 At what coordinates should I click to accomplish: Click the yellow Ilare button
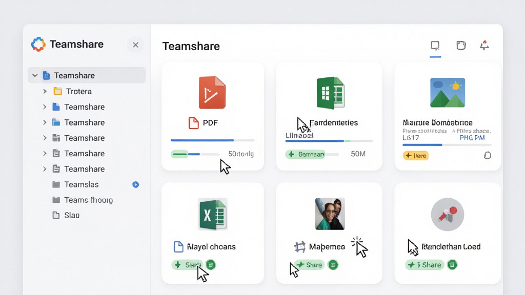coord(416,156)
